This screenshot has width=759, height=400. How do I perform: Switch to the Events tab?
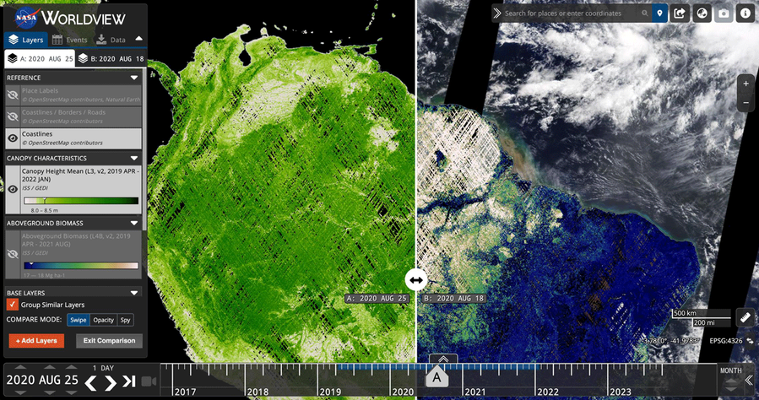pos(69,40)
